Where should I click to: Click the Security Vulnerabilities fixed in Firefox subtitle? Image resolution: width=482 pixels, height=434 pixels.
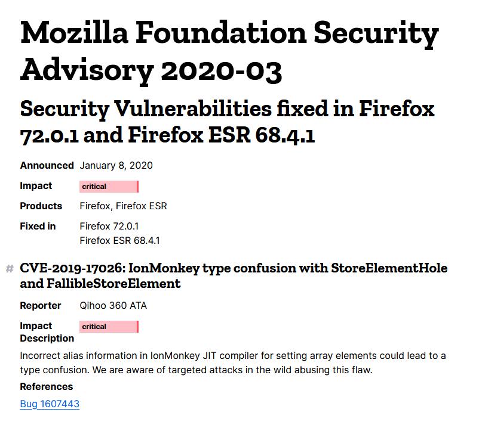coord(227,122)
